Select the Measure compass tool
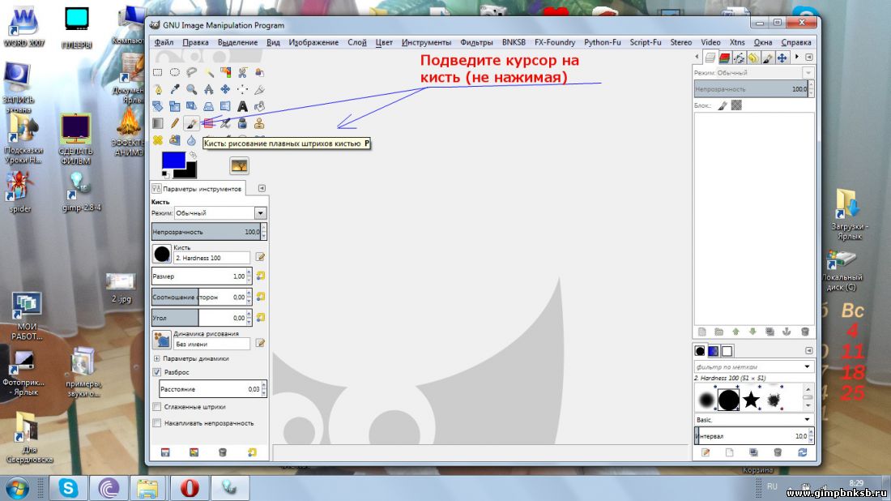 click(x=208, y=89)
